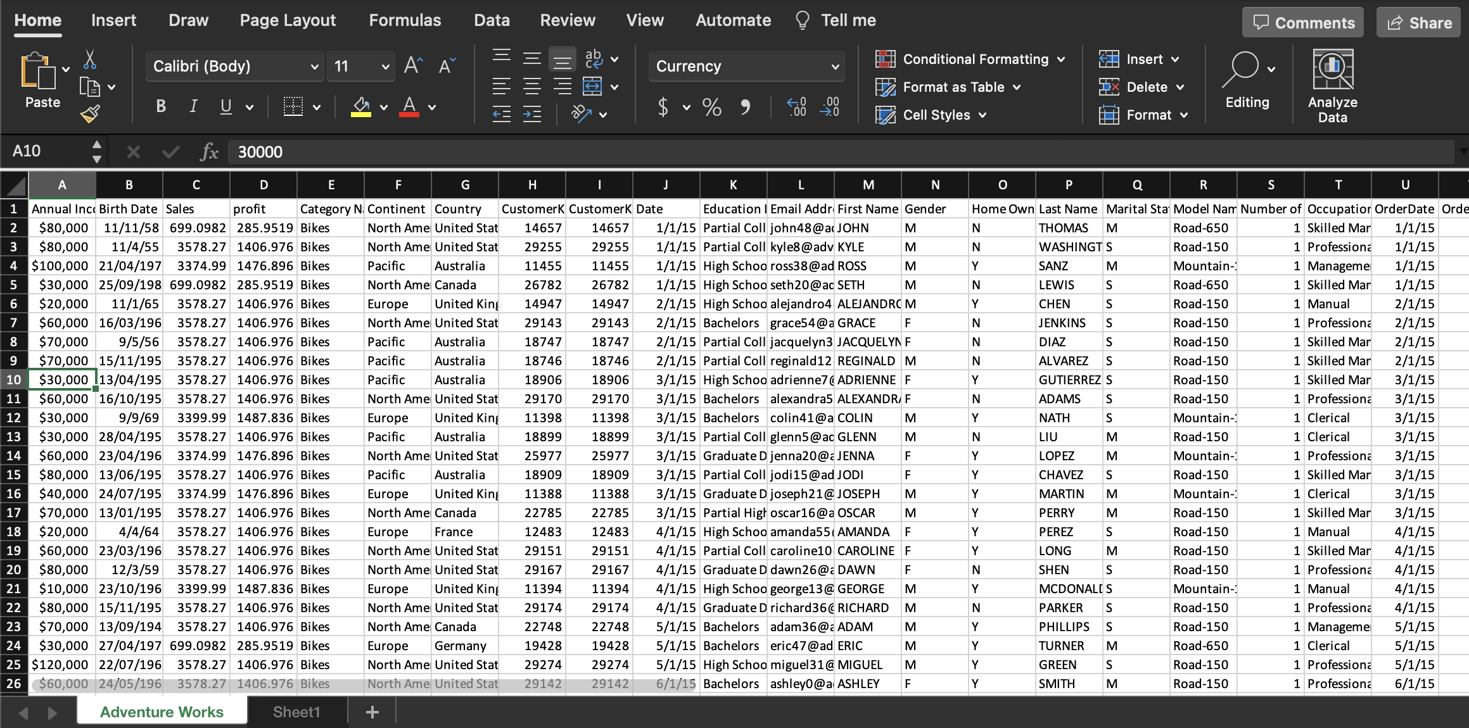The image size is (1469, 728).
Task: Apply the Percent Style format
Action: pyautogui.click(x=711, y=107)
